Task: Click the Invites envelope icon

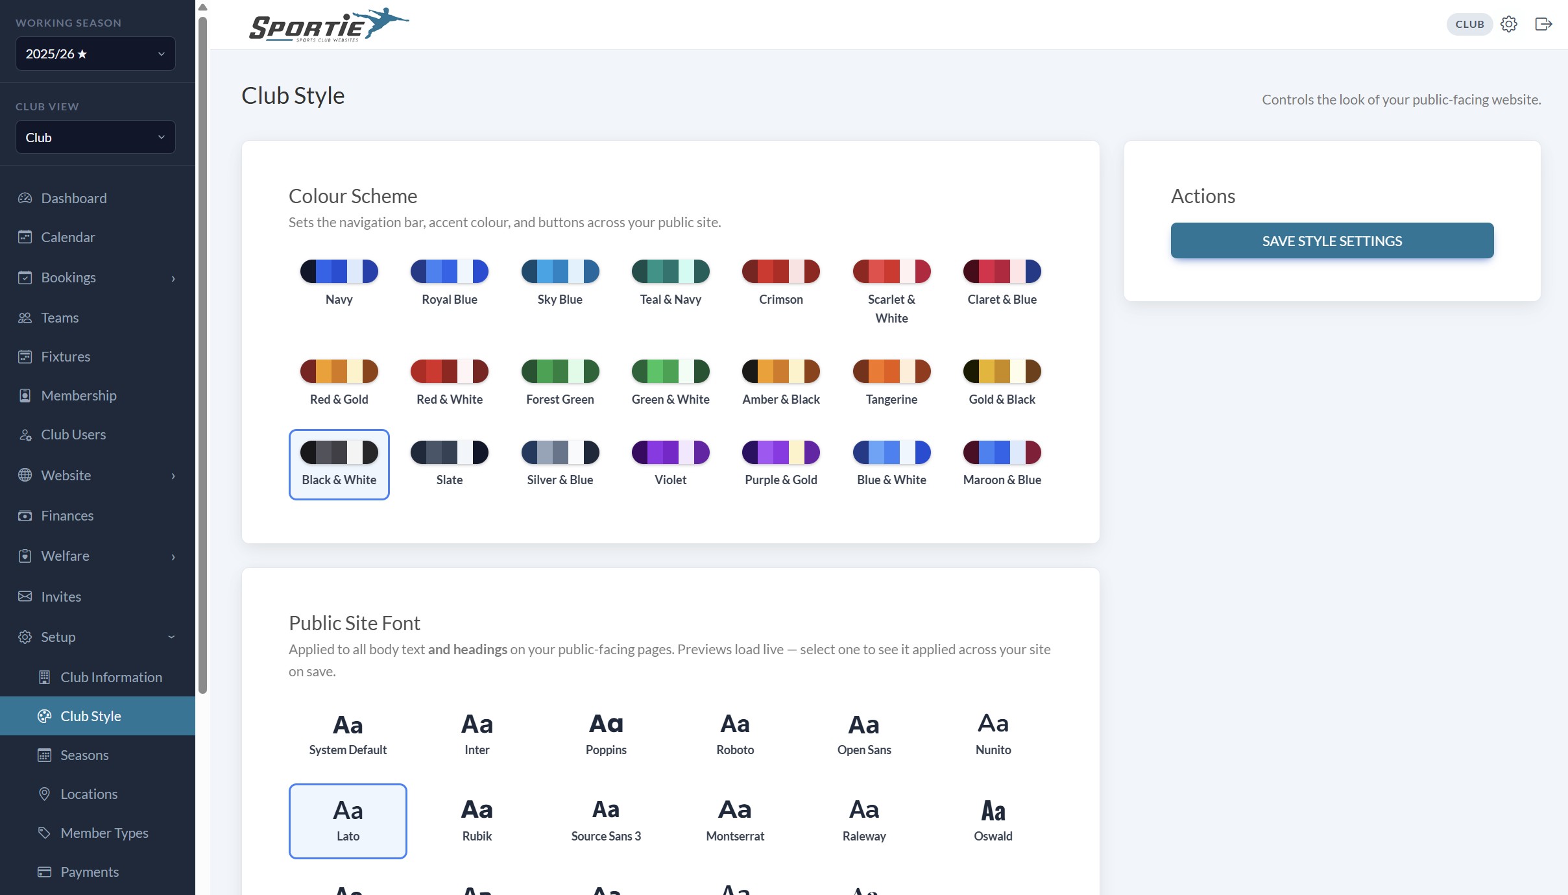Action: click(x=25, y=596)
